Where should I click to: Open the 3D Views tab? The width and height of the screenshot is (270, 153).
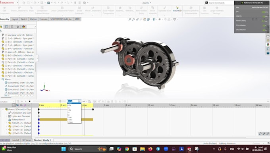(27, 140)
